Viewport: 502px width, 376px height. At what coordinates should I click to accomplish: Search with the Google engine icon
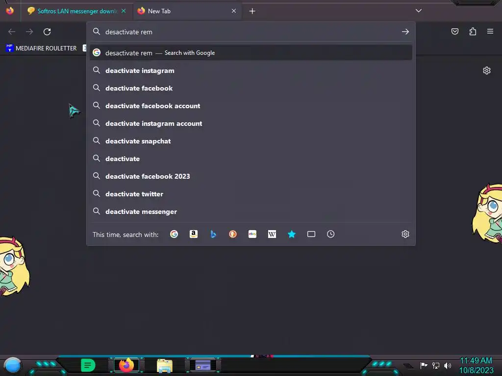(x=174, y=235)
